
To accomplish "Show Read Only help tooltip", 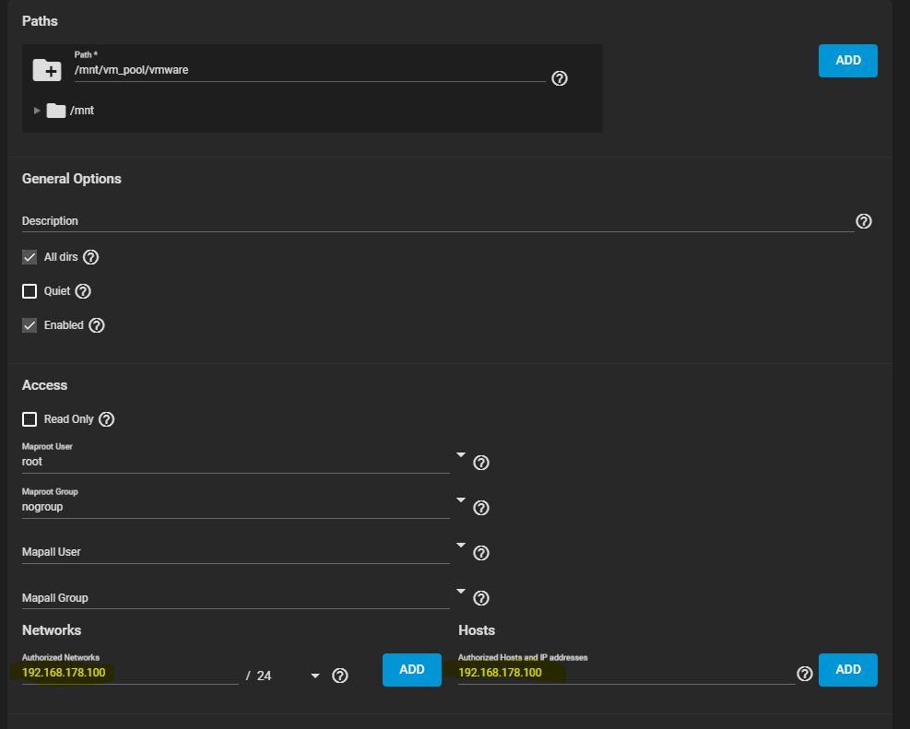I will pyautogui.click(x=107, y=419).
